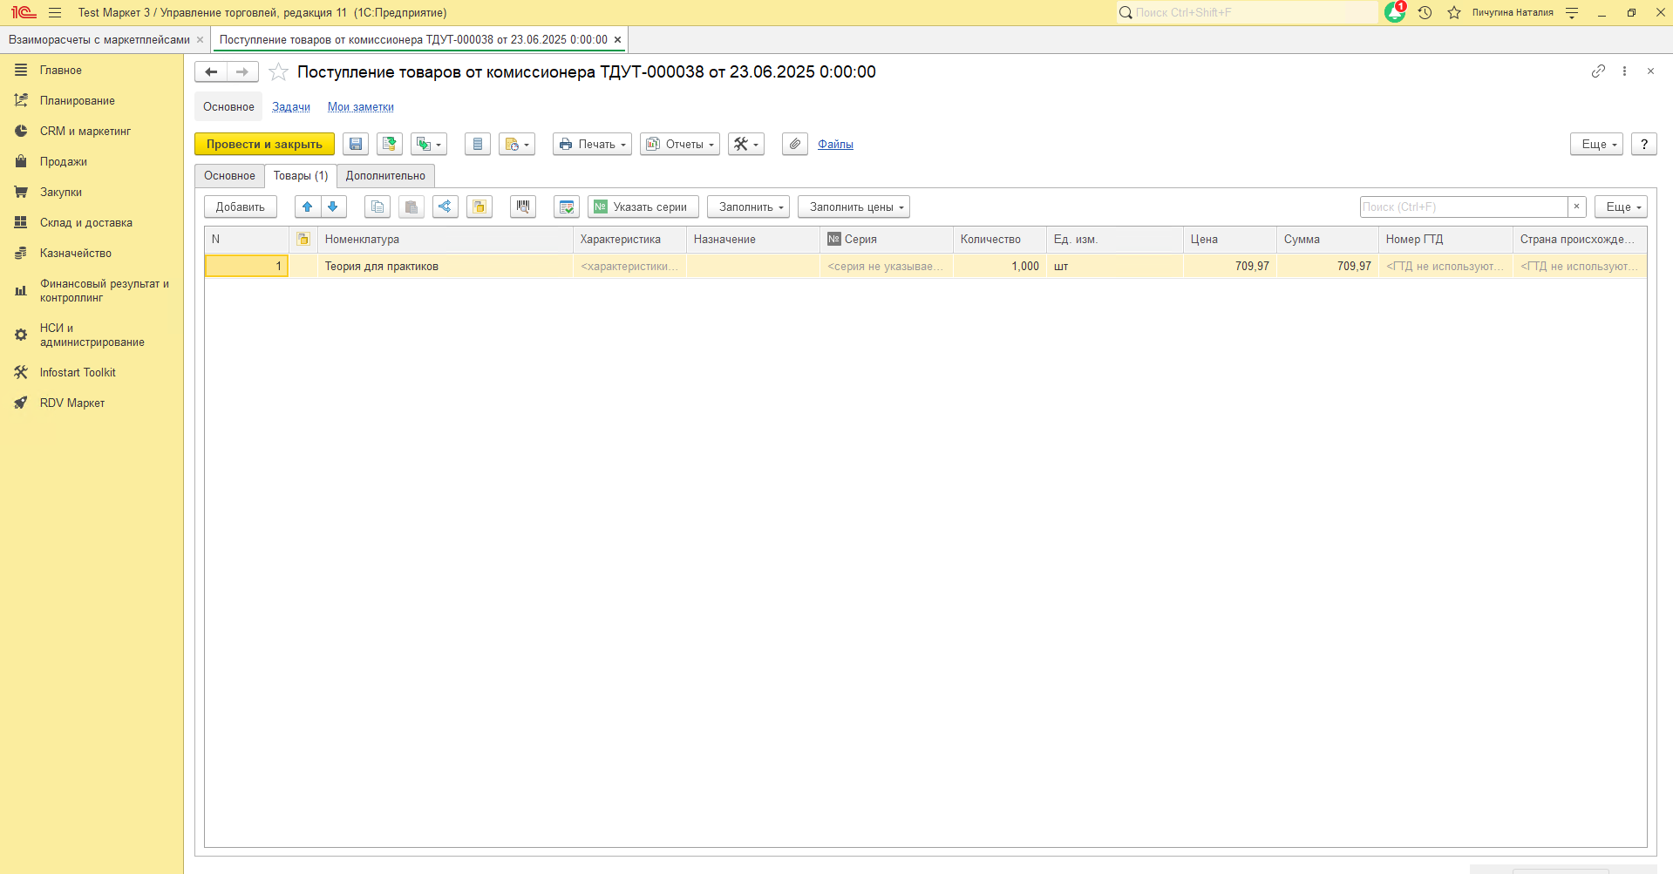Screen dimensions: 1673x874
Task: Open the document status dropdown with clock icon
Action: click(517, 144)
